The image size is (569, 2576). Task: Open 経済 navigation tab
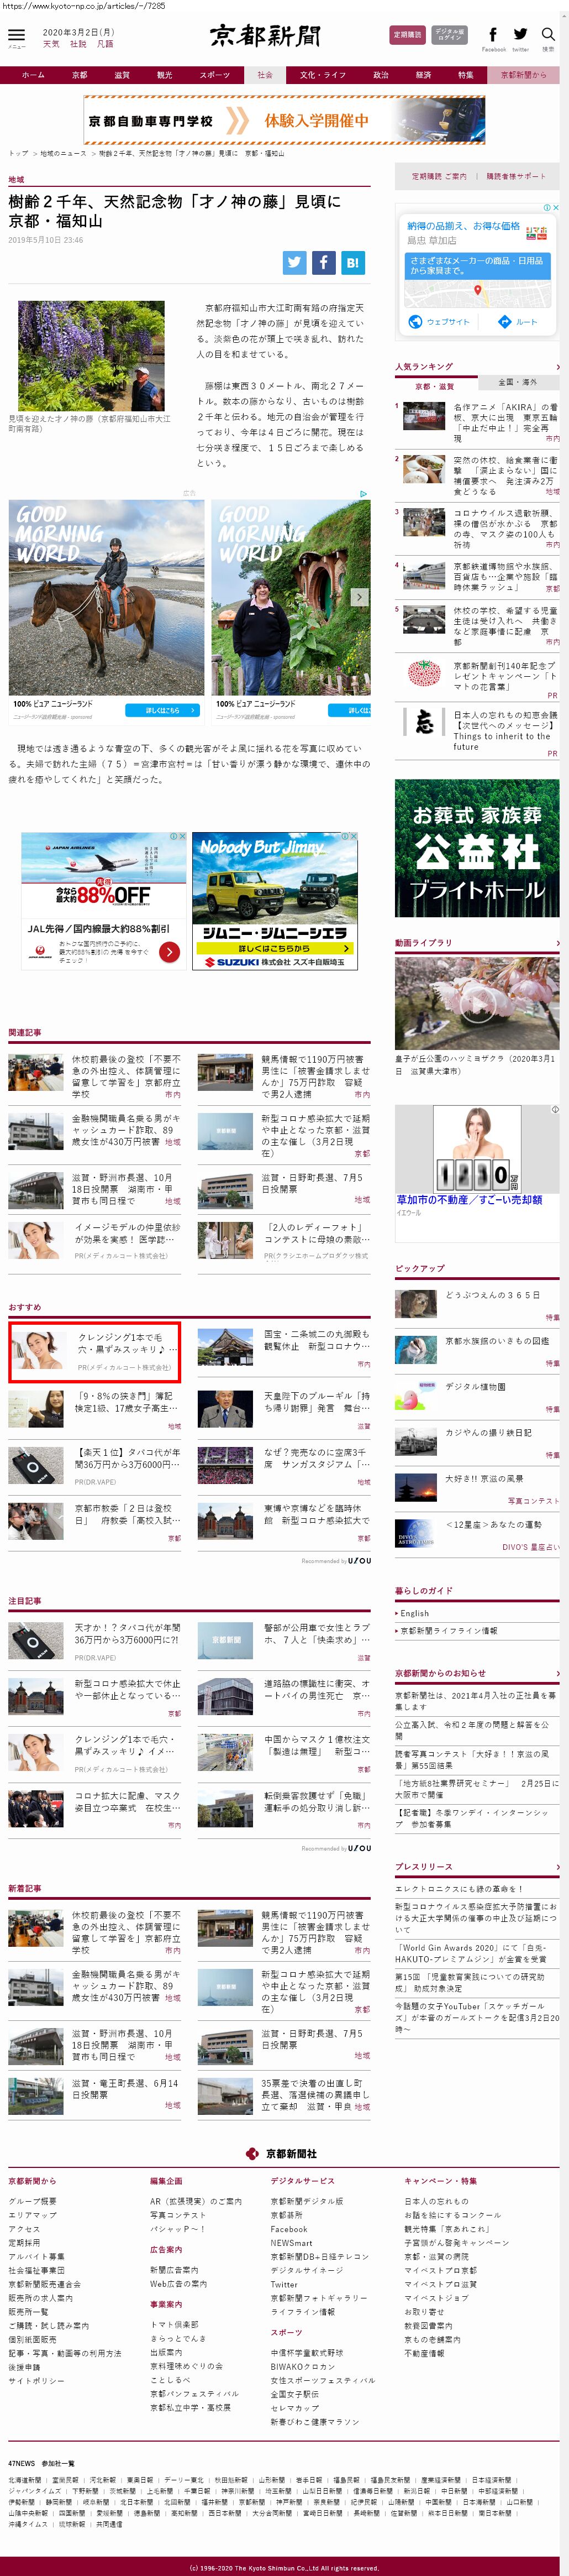coord(423,75)
